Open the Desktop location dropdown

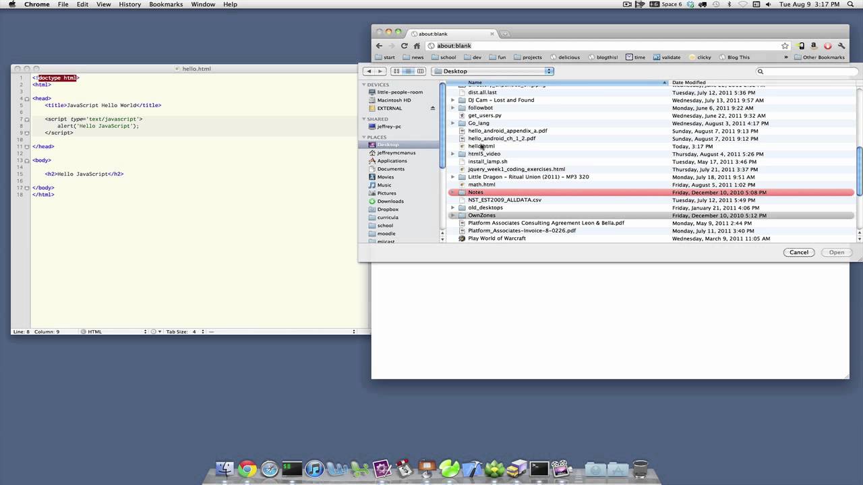(x=494, y=71)
